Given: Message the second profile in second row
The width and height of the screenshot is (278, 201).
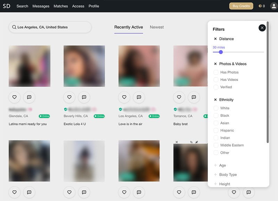Looking at the screenshot, I should pyautogui.click(x=84, y=192).
